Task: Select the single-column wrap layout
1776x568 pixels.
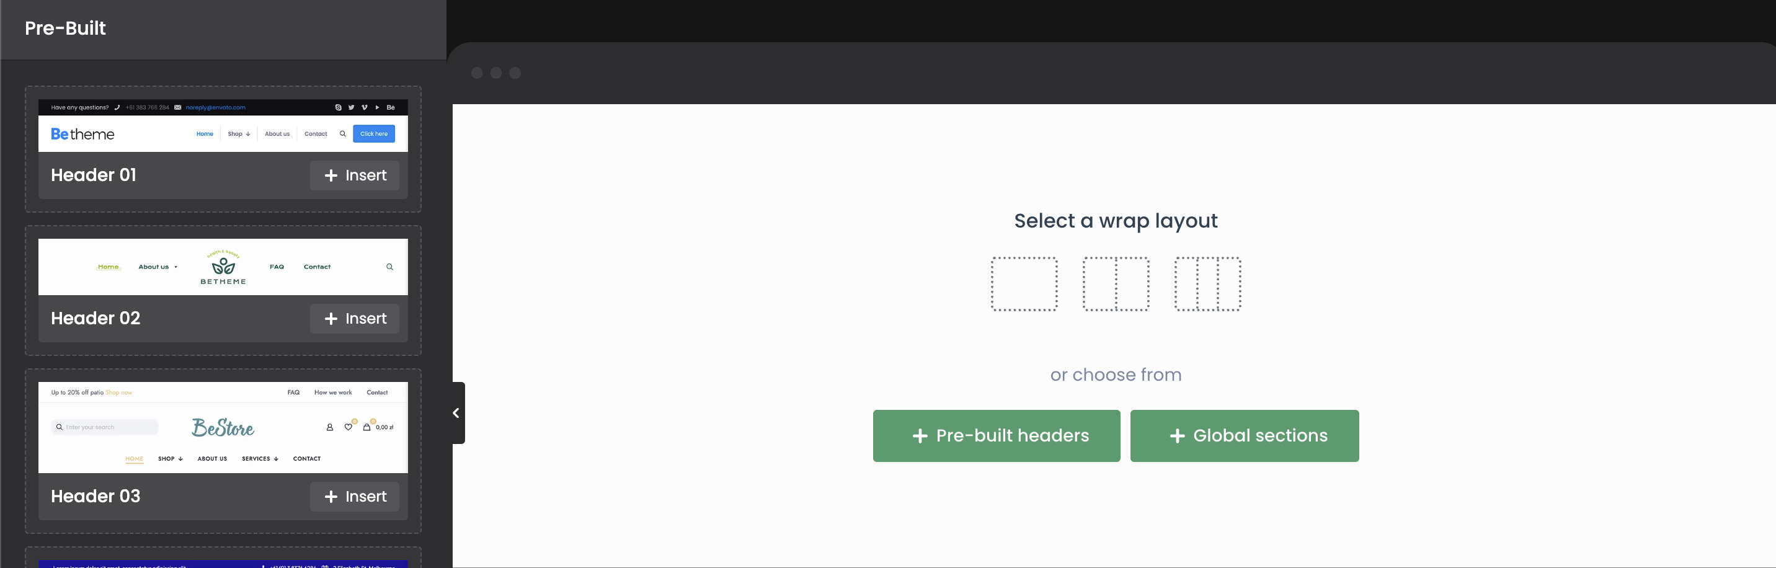Action: pyautogui.click(x=1024, y=284)
